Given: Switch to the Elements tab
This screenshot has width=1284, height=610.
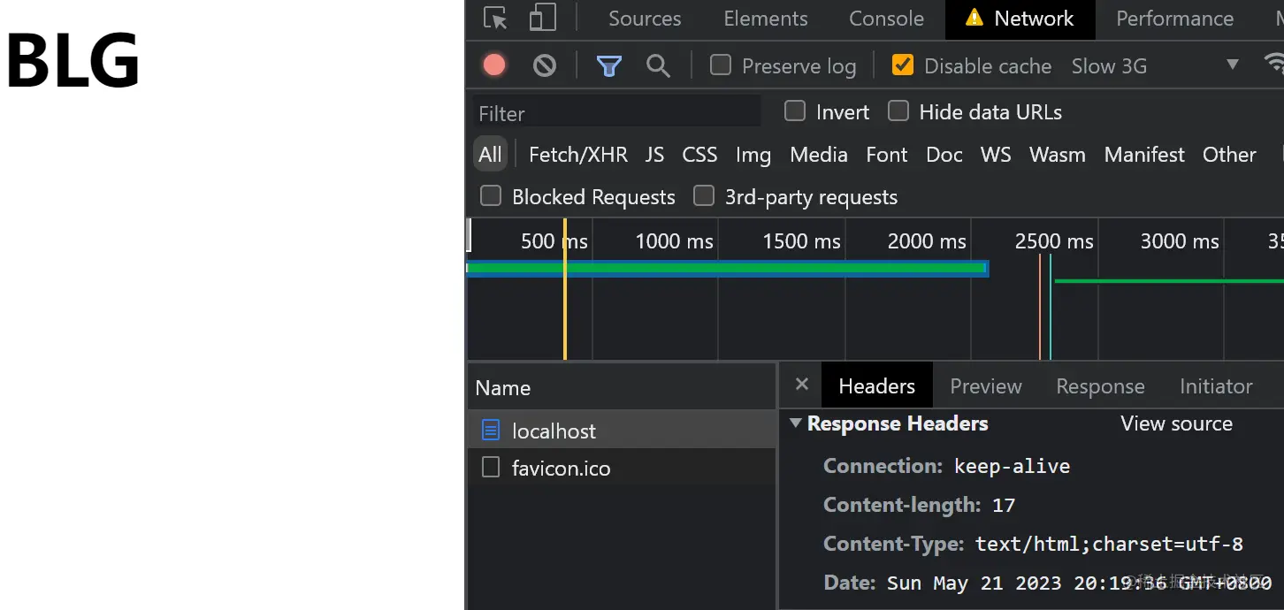Looking at the screenshot, I should (x=766, y=19).
